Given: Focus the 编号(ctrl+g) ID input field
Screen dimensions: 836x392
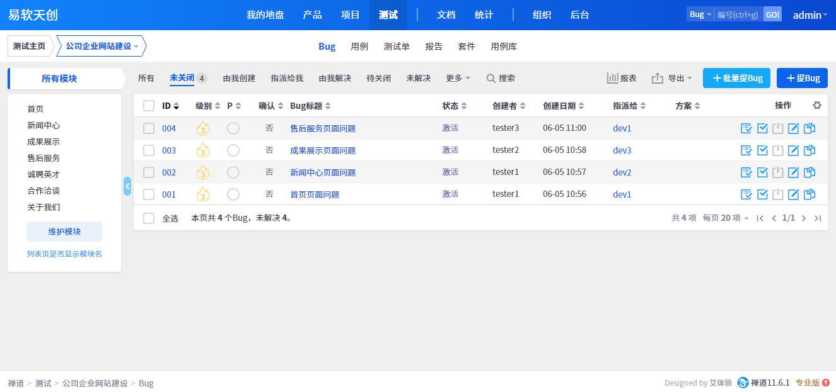Looking at the screenshot, I should tap(738, 14).
